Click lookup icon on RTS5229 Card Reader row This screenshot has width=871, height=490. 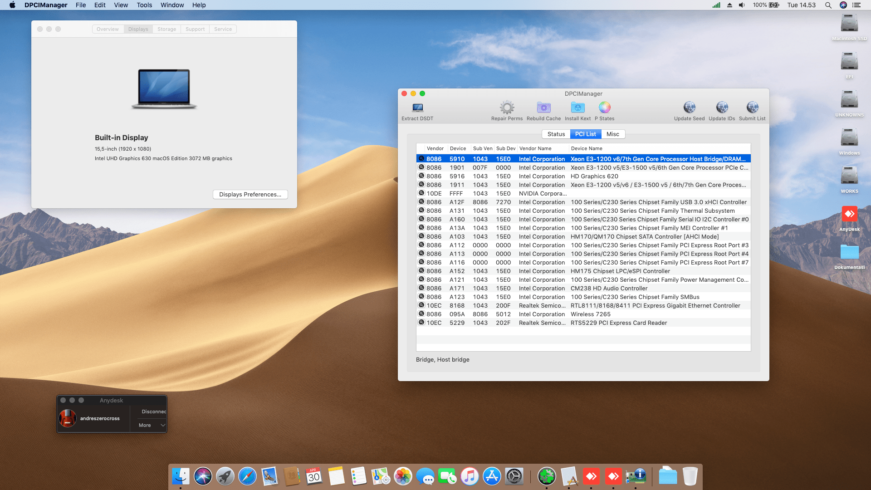coord(421,323)
